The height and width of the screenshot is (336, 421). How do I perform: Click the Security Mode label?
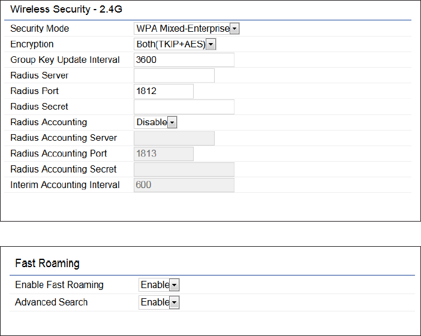click(40, 29)
